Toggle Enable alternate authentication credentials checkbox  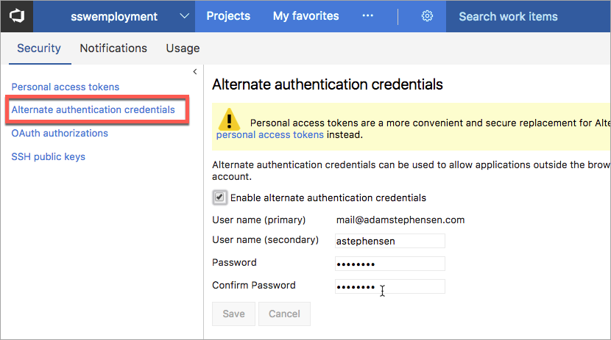(x=219, y=198)
